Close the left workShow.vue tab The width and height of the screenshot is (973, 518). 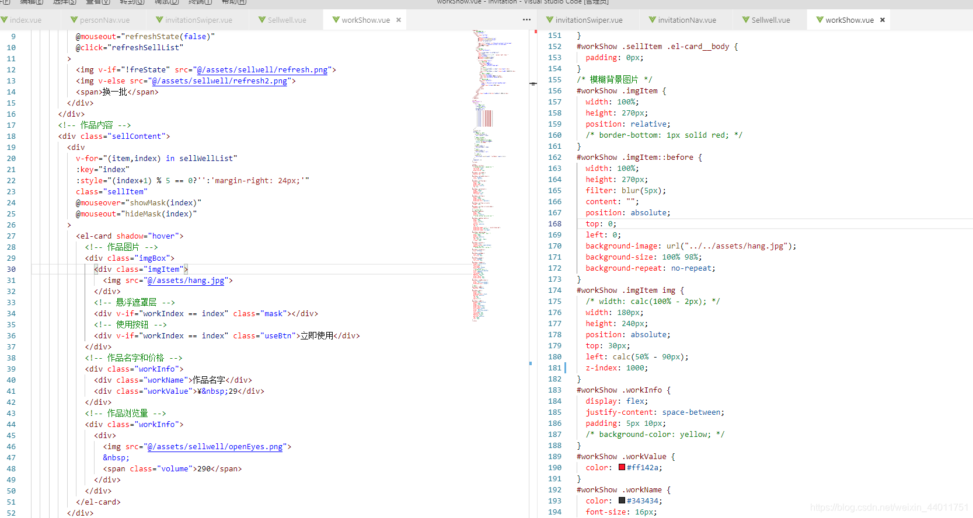click(399, 20)
